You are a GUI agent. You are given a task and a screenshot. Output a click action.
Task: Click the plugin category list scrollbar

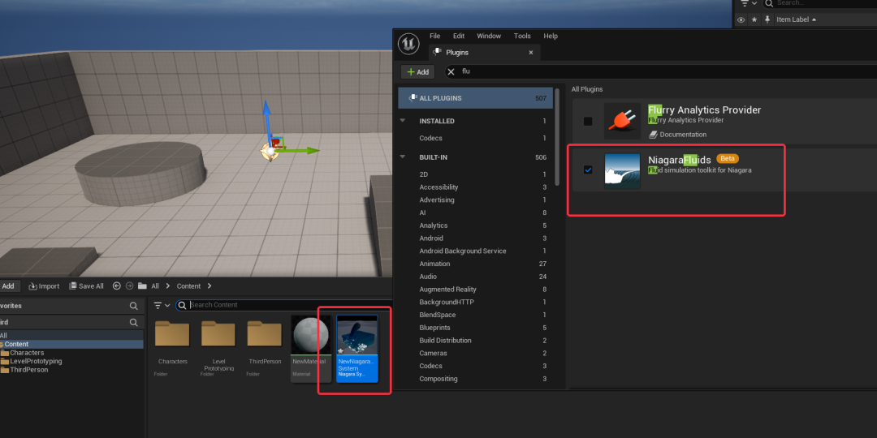[x=557, y=137]
